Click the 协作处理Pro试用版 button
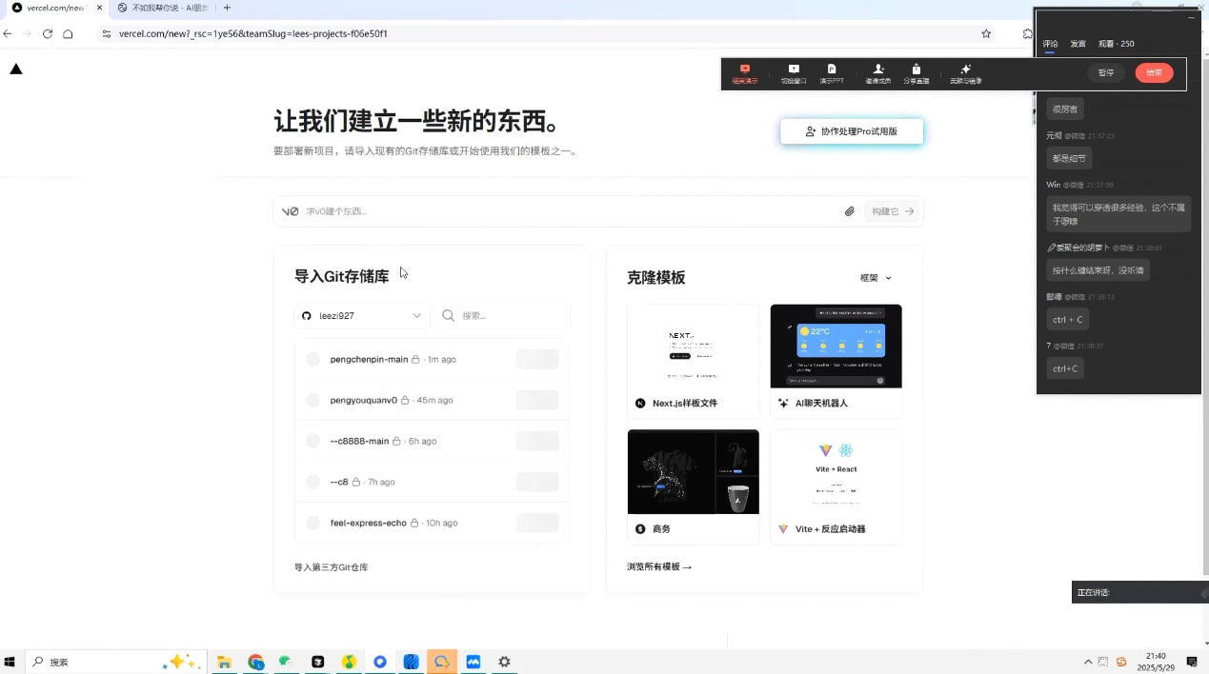Viewport: 1209px width, 674px height. point(851,131)
